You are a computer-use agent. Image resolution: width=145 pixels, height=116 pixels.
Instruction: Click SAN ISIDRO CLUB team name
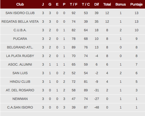pos(20,13)
